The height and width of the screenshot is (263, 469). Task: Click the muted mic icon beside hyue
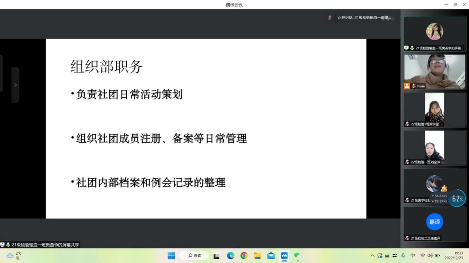pyautogui.click(x=414, y=86)
